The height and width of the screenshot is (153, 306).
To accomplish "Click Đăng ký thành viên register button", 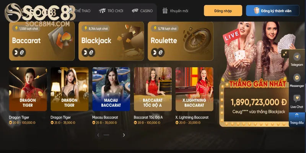I will point(273,11).
